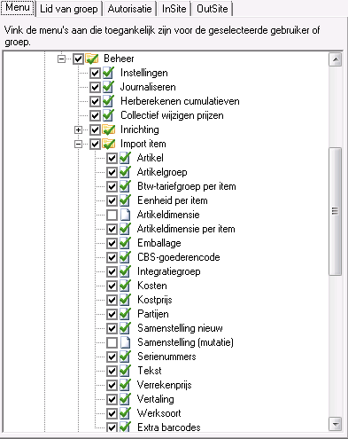Viewport: 348px width, 439px height.
Task: Click the Tekst document icon
Action: [x=125, y=371]
